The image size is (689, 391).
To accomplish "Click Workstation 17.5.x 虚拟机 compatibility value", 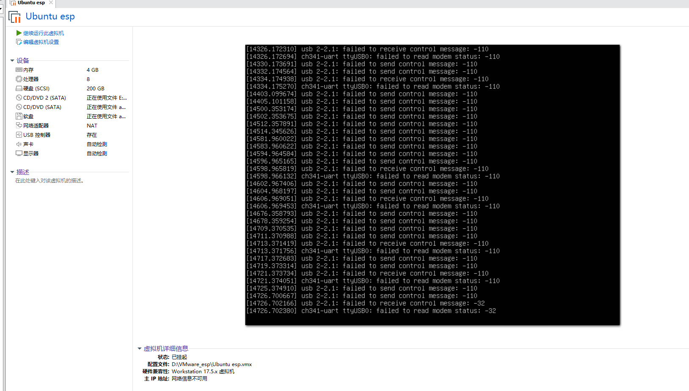I will 203,371.
